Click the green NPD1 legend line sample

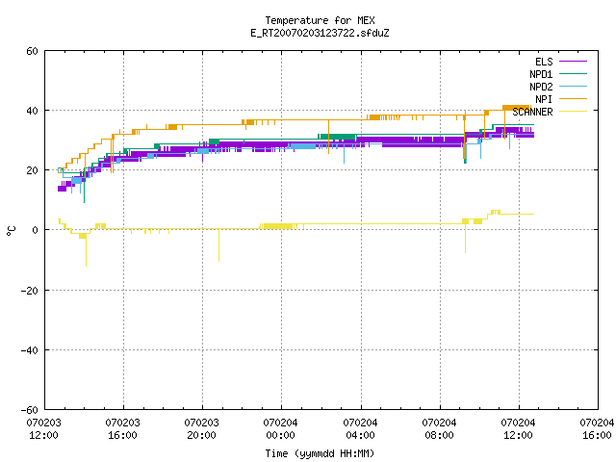tap(573, 73)
